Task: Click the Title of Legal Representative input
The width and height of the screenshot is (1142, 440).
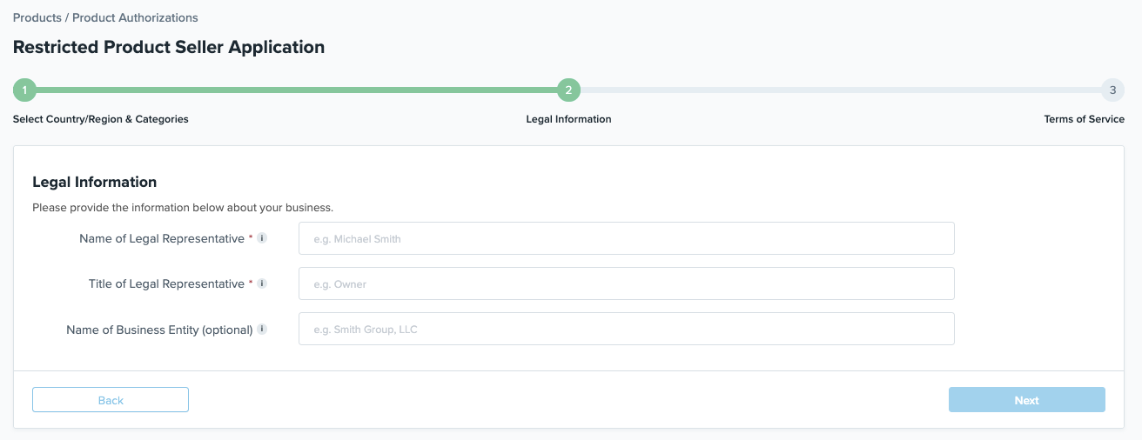Action: pos(626,283)
